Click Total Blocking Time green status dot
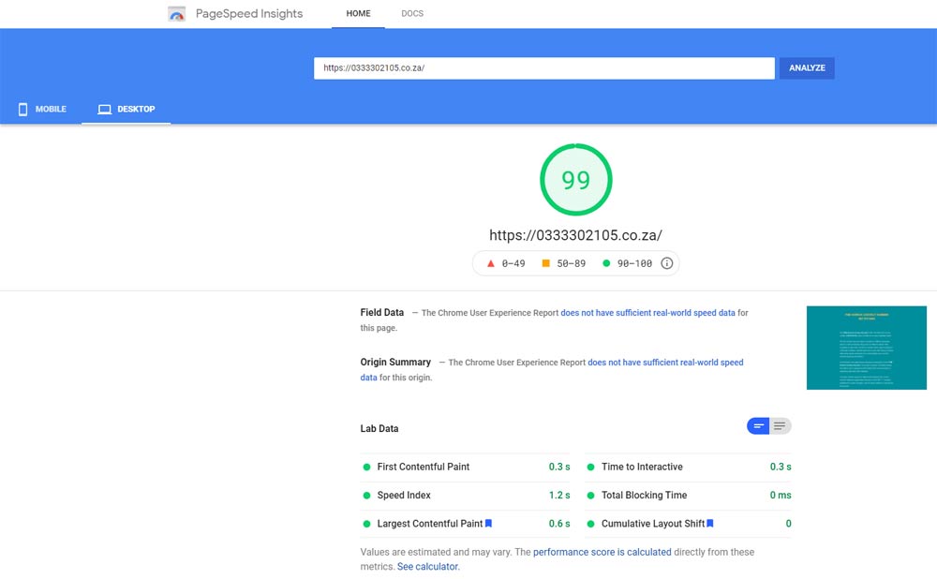Screen dimensions: 937x579 [x=590, y=496]
